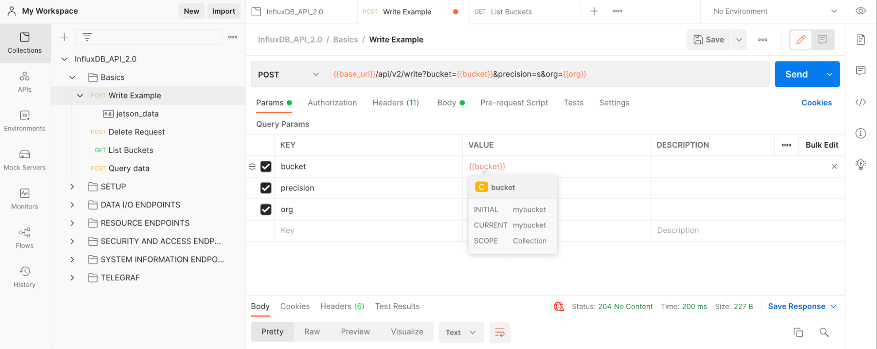Open the collections view more-options ellipsis
This screenshot has height=349, width=877.
pos(233,37)
